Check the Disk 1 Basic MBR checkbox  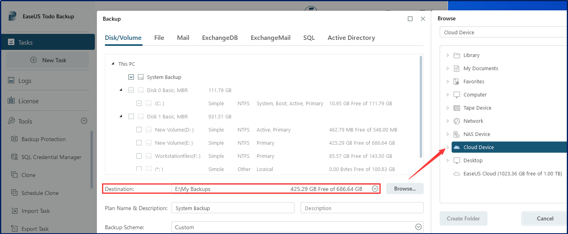click(x=131, y=116)
